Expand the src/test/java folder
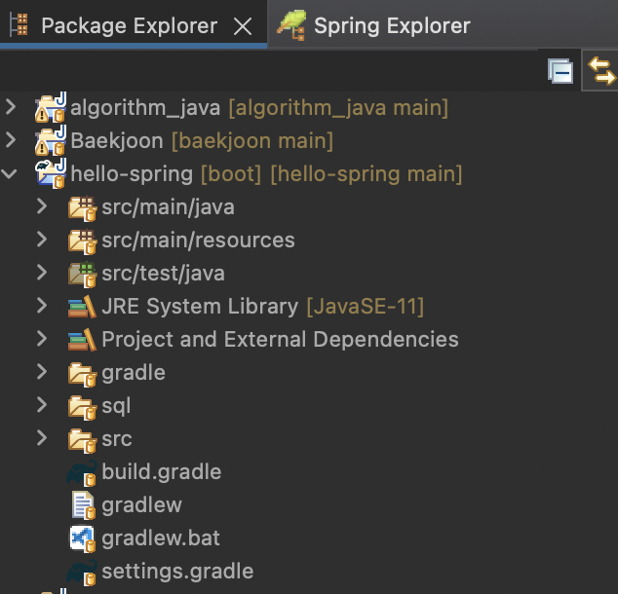The height and width of the screenshot is (594, 618). 42,272
